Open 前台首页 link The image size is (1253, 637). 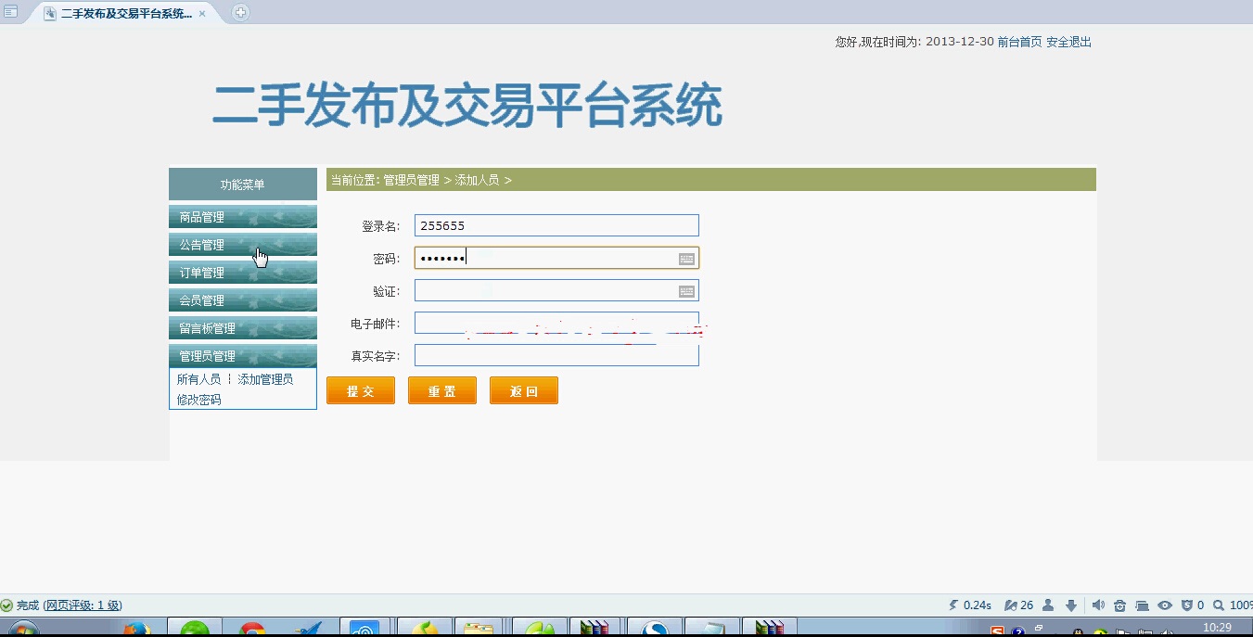pyautogui.click(x=1019, y=42)
